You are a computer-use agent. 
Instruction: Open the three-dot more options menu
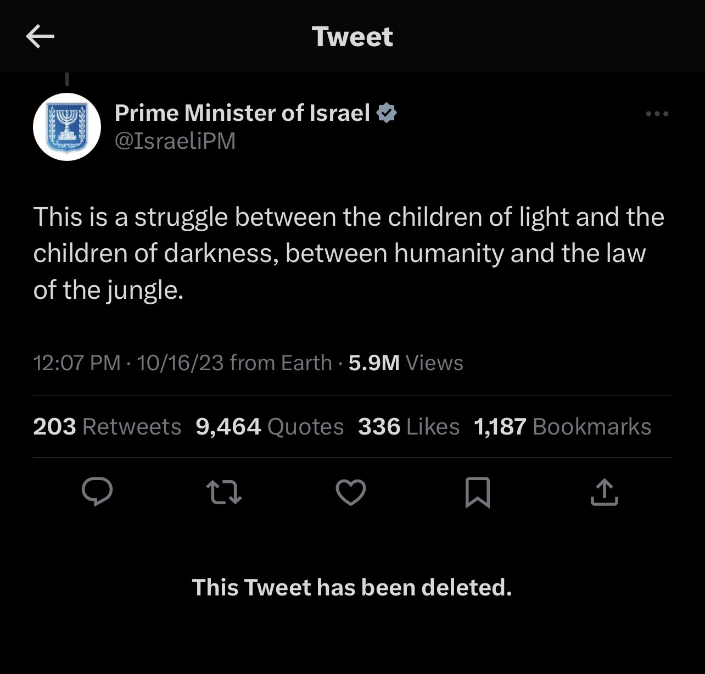click(657, 114)
